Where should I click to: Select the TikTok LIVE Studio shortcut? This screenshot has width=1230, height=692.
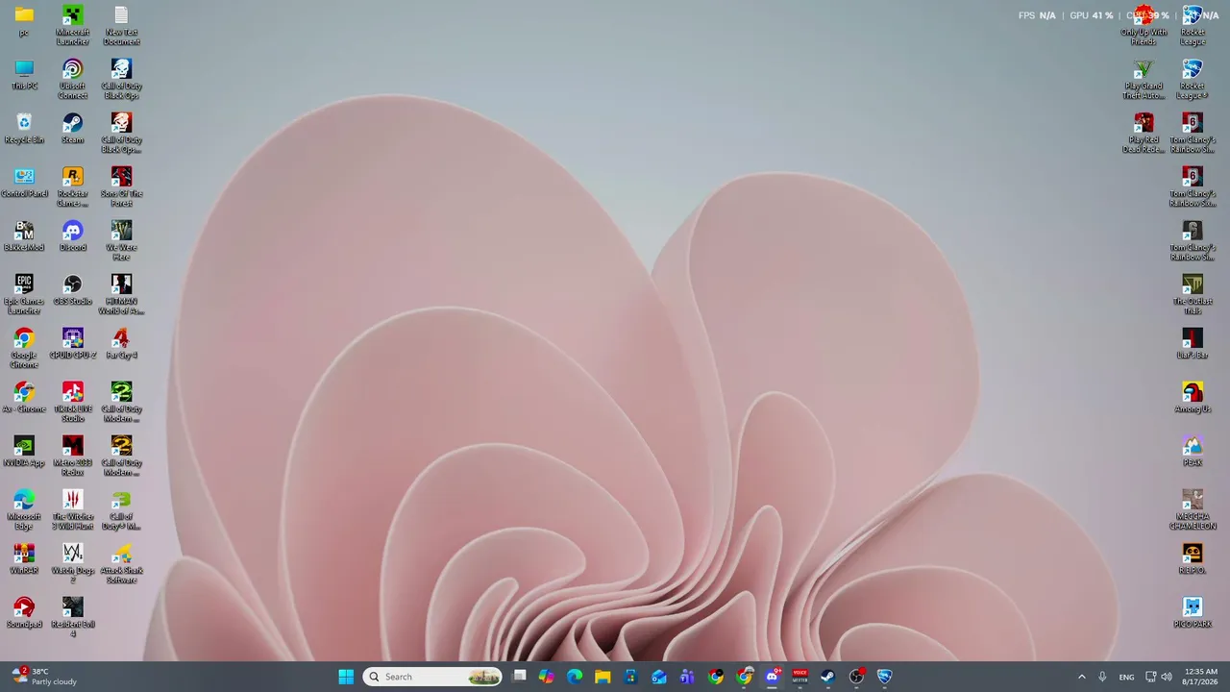pos(73,402)
